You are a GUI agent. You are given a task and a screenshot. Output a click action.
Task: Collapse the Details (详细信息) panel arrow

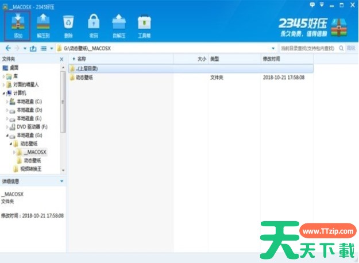pyautogui.click(x=62, y=181)
